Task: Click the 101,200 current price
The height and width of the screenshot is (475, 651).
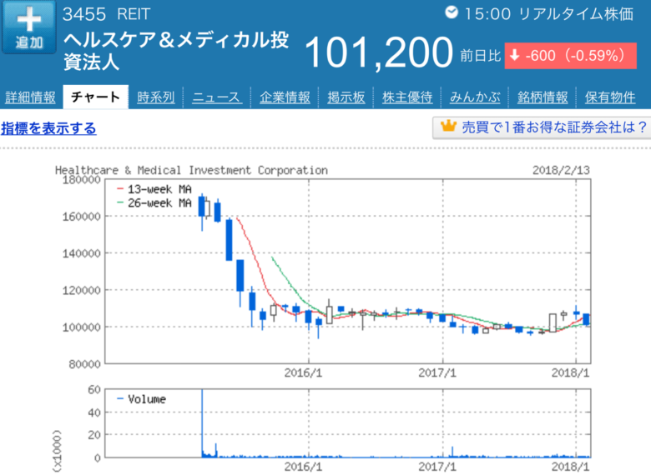Action: tap(379, 52)
